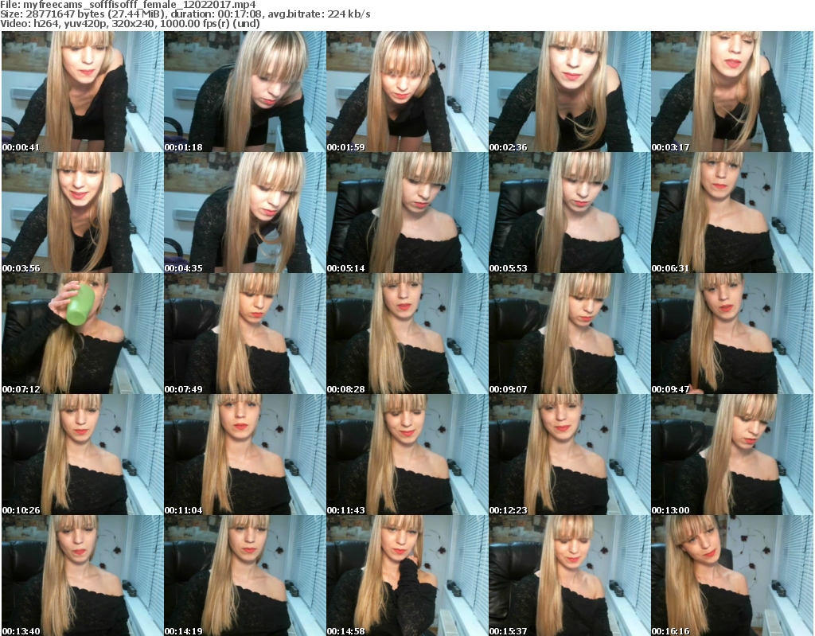Click the 'Video: h264, yuv420p' header line
Viewport: 815px width, 636px height.
tap(130, 23)
